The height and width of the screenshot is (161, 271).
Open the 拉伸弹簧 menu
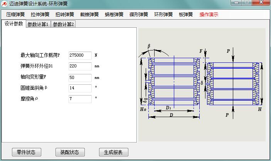[40, 15]
